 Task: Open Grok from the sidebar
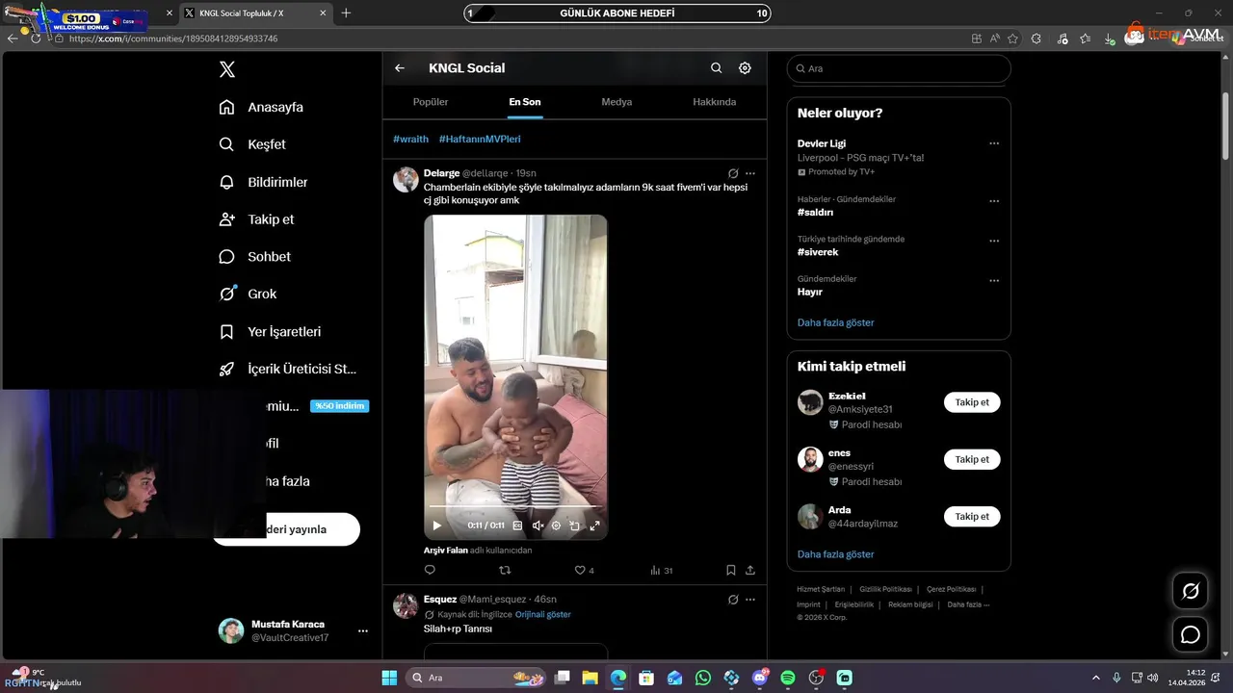(x=248, y=294)
